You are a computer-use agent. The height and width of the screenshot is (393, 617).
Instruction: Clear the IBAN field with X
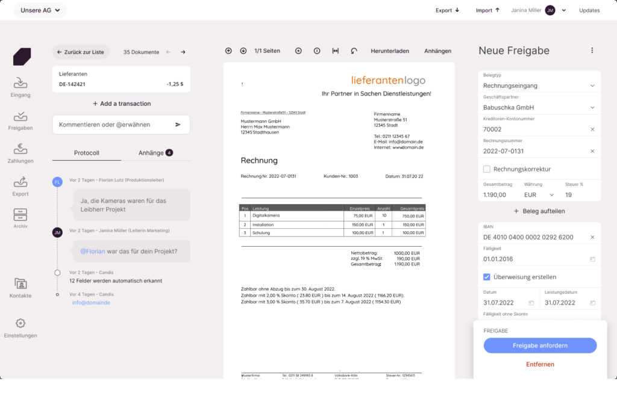[x=592, y=237]
